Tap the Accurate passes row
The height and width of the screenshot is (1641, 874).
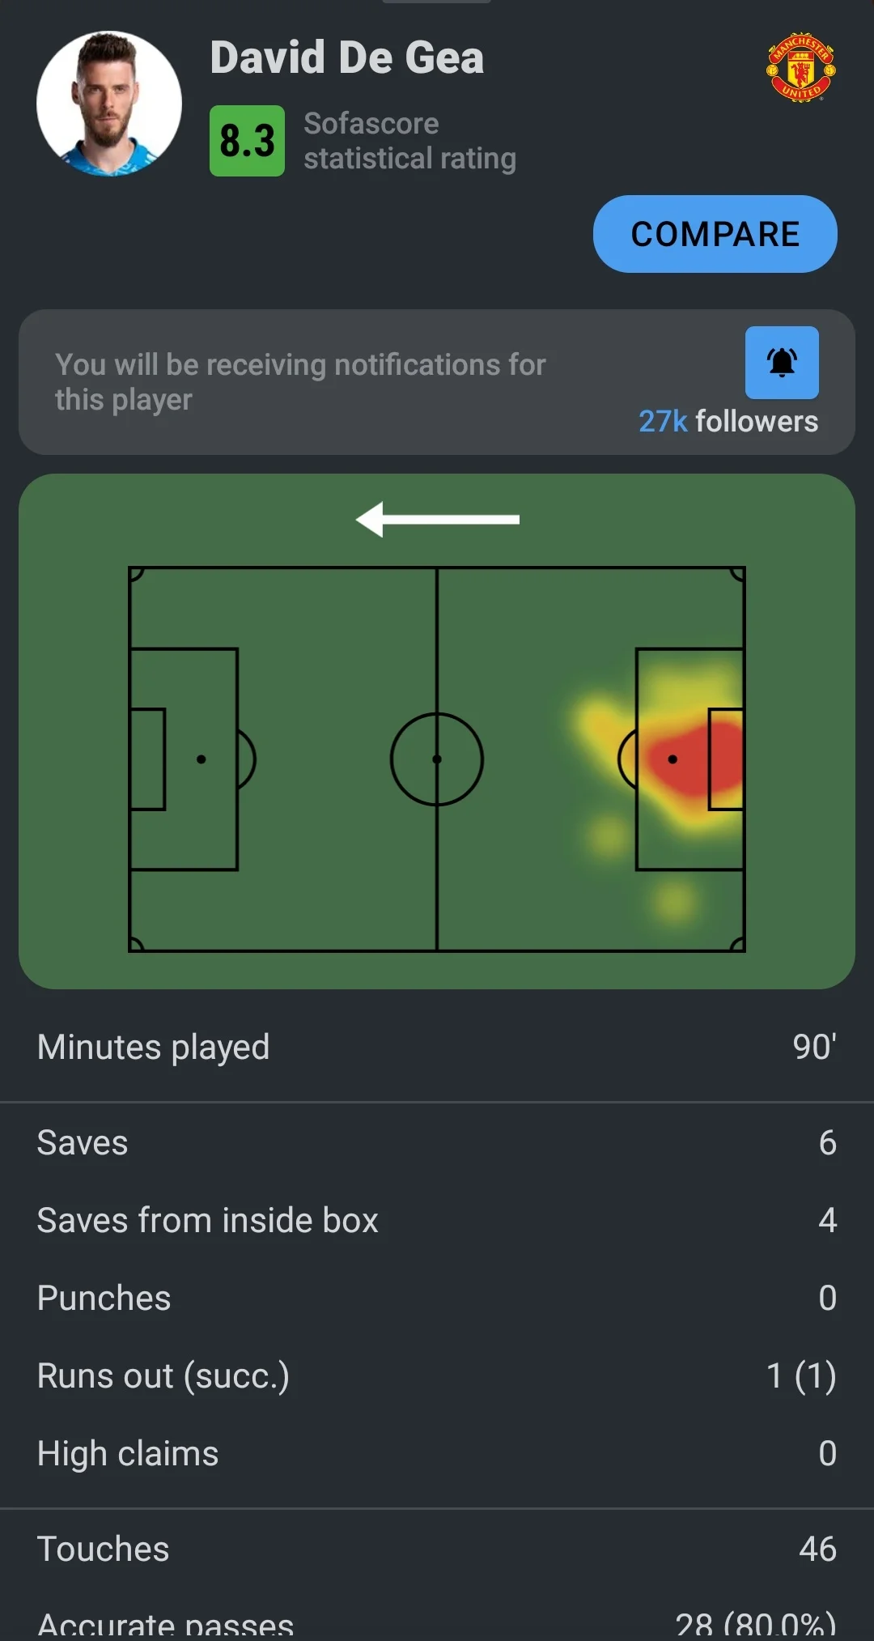(437, 1624)
